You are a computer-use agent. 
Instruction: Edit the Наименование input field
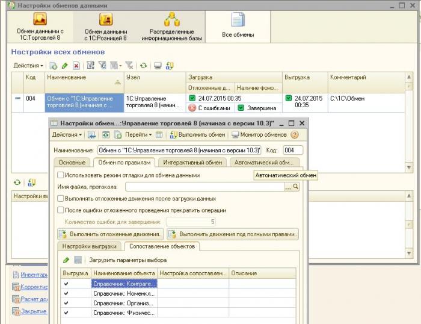(179, 150)
